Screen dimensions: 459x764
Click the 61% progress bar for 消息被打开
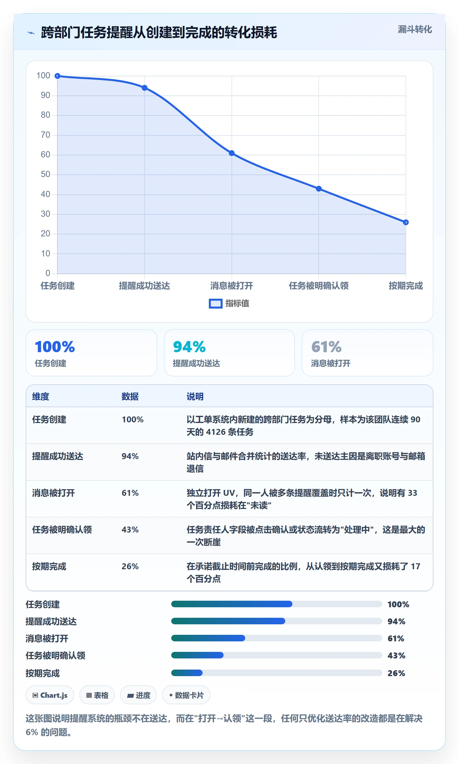point(277,638)
